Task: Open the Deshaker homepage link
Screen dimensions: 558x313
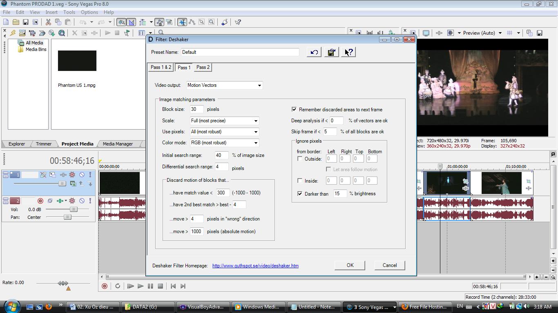Action: (255, 266)
